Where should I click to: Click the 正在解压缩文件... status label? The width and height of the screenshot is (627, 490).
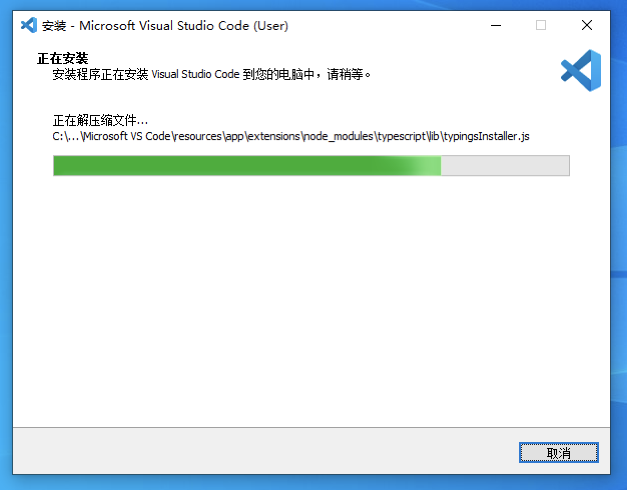pos(101,121)
